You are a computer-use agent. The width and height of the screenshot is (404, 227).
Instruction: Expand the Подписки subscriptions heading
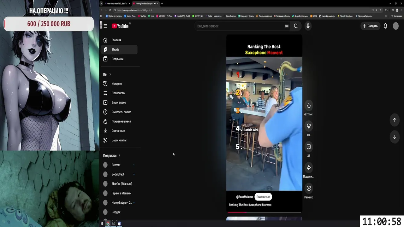tap(112, 156)
